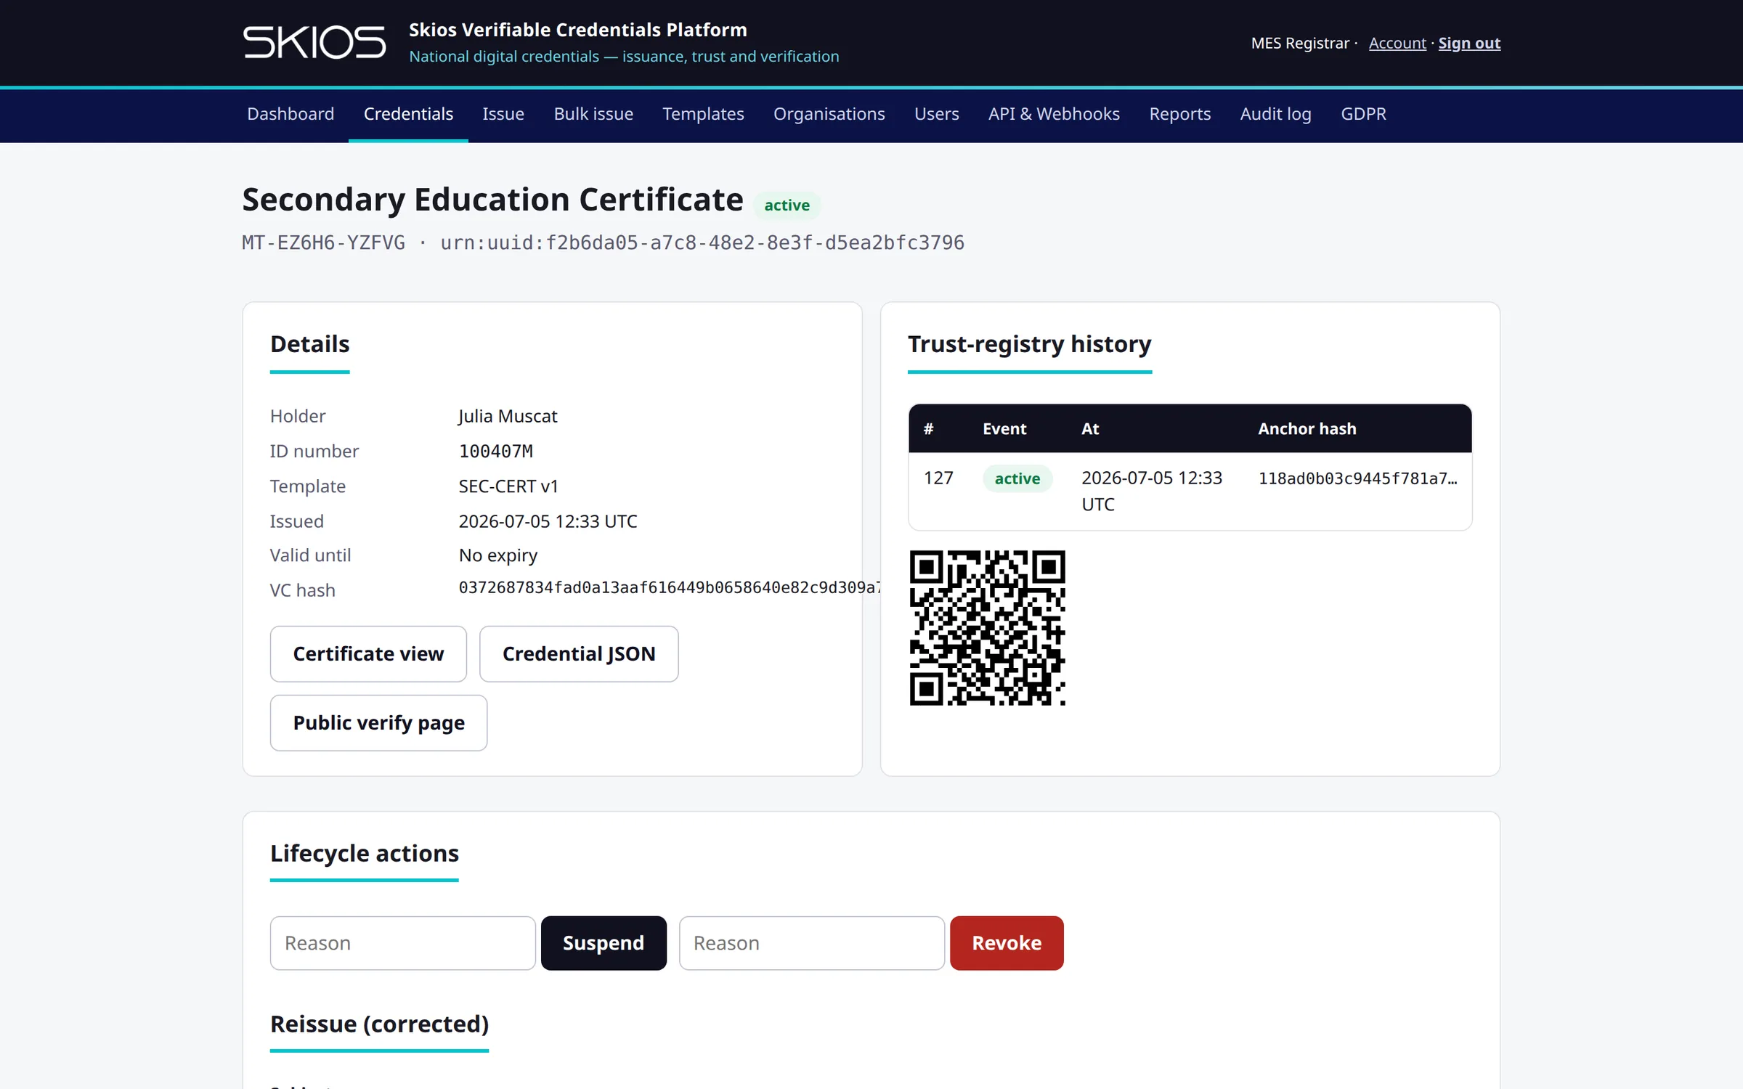Open the Issue nav item

point(503,114)
